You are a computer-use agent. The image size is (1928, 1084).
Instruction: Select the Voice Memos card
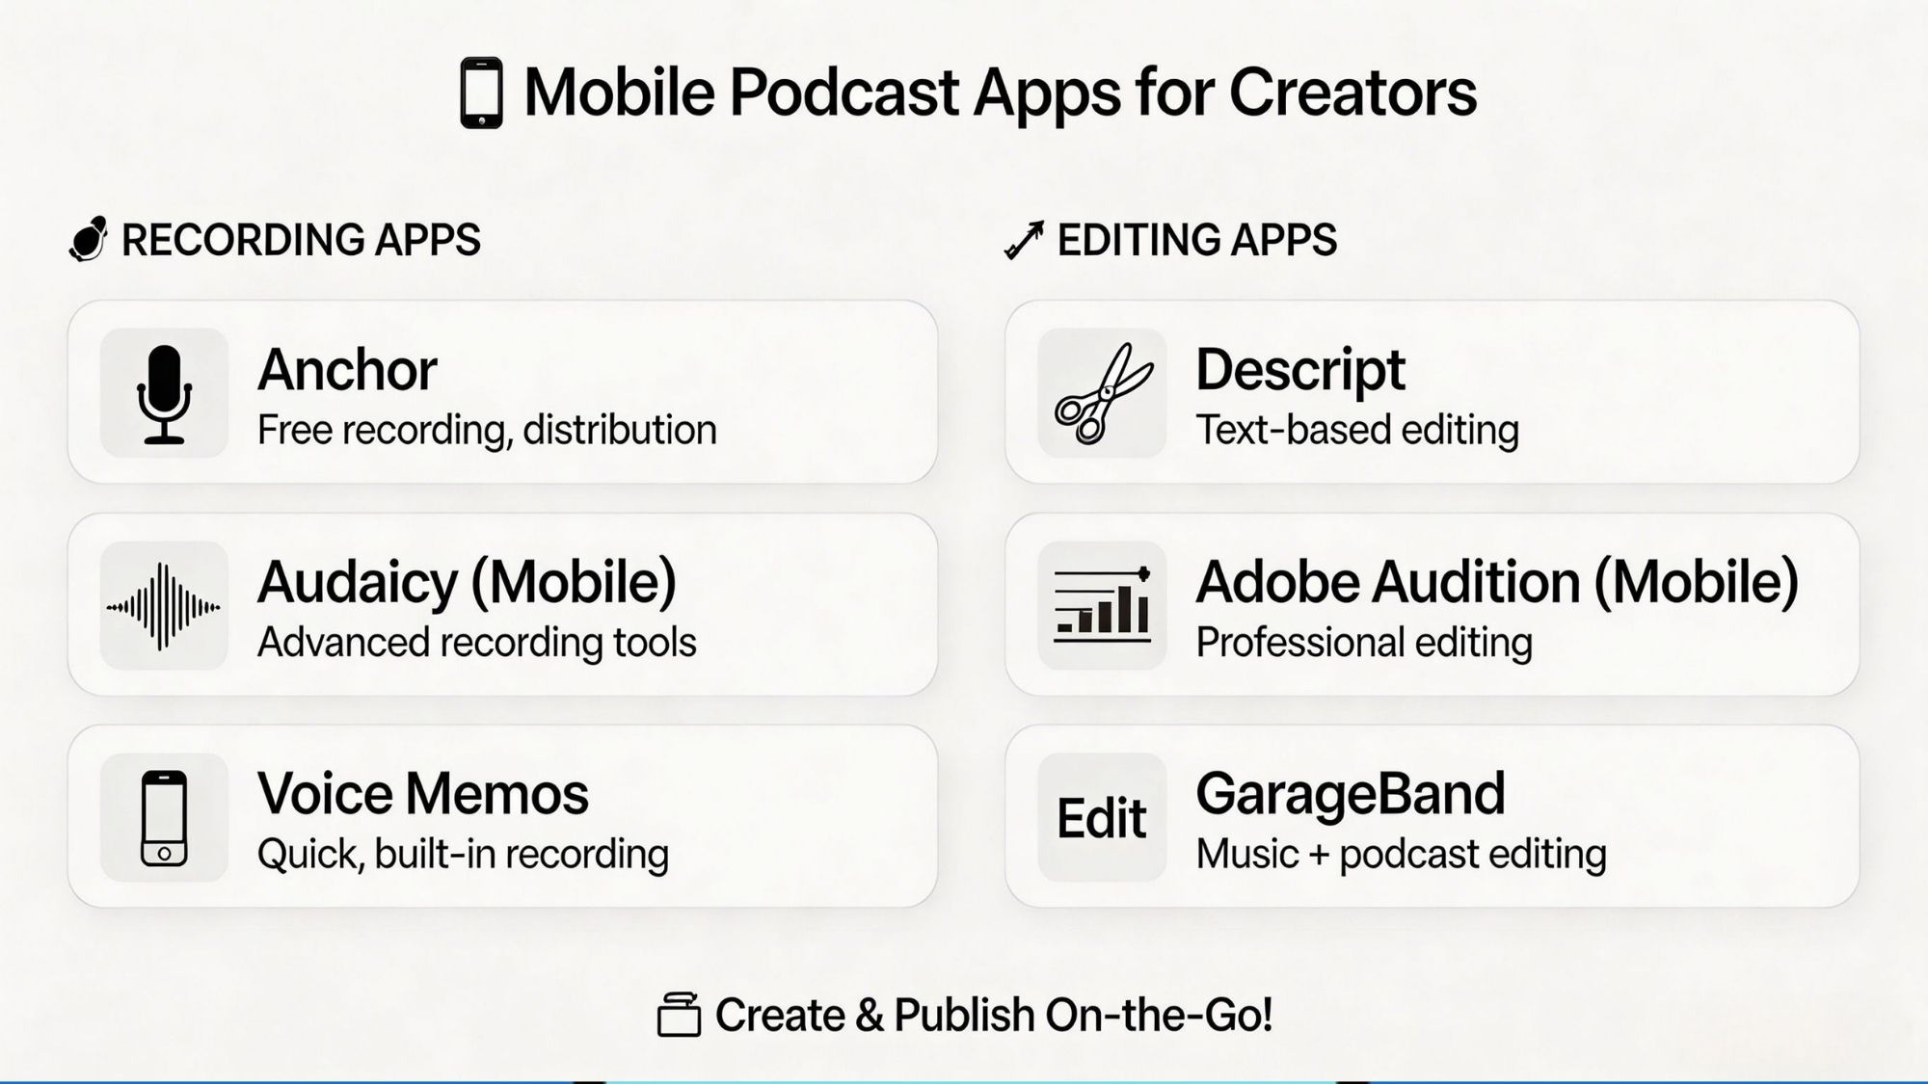tap(502, 816)
